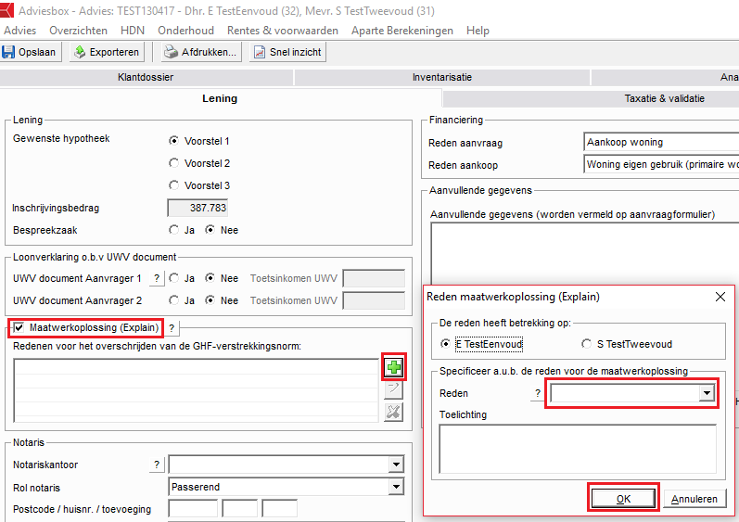
Task: Click the delete reason X icon
Action: (x=393, y=412)
